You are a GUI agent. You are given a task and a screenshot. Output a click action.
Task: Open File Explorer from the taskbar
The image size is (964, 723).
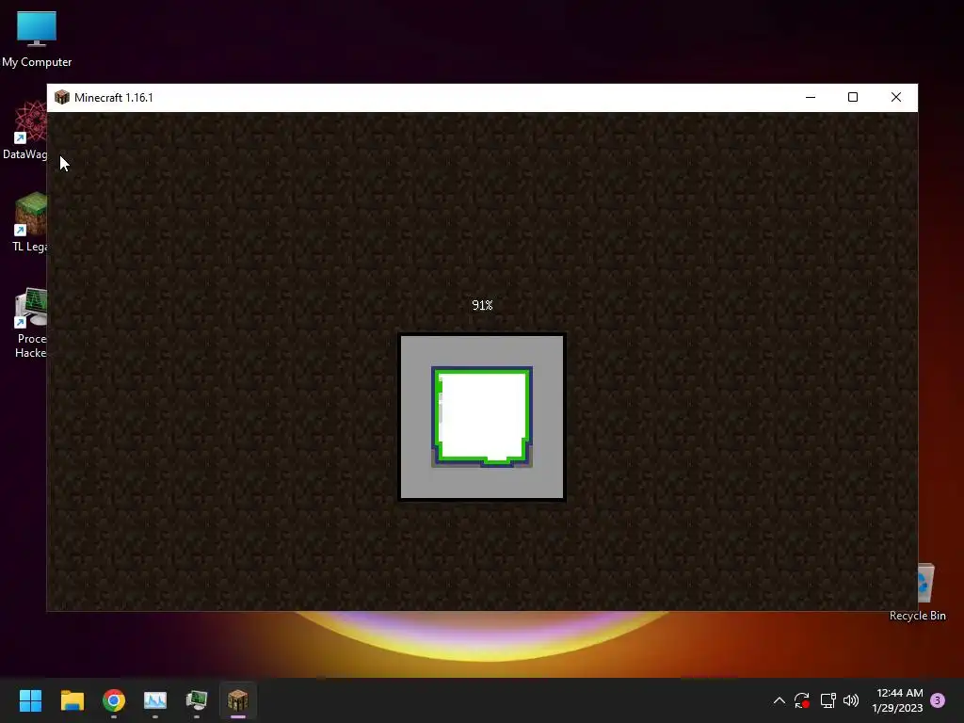click(72, 700)
